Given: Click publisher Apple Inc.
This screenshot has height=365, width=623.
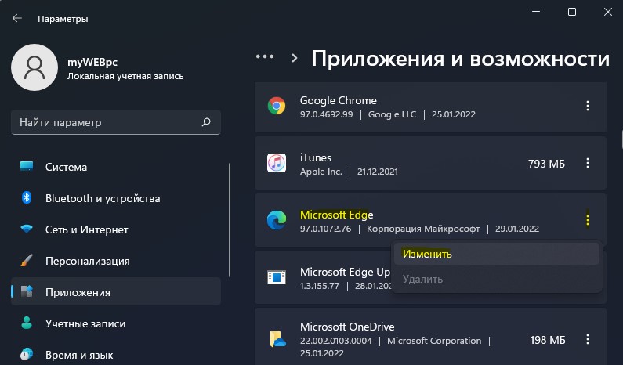Looking at the screenshot, I should pyautogui.click(x=321, y=172).
